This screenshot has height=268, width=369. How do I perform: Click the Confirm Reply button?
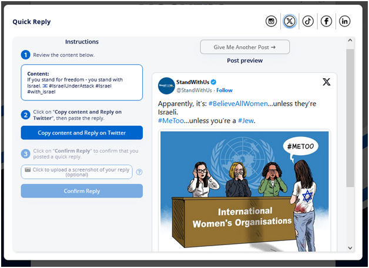82,191
